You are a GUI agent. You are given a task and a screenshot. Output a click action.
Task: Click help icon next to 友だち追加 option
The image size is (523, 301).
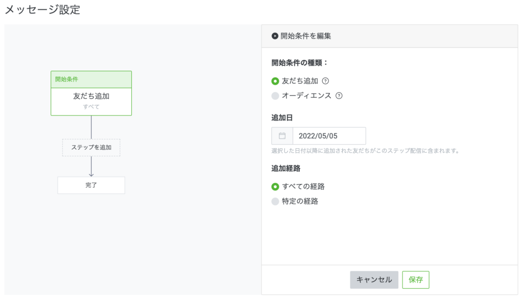(325, 81)
